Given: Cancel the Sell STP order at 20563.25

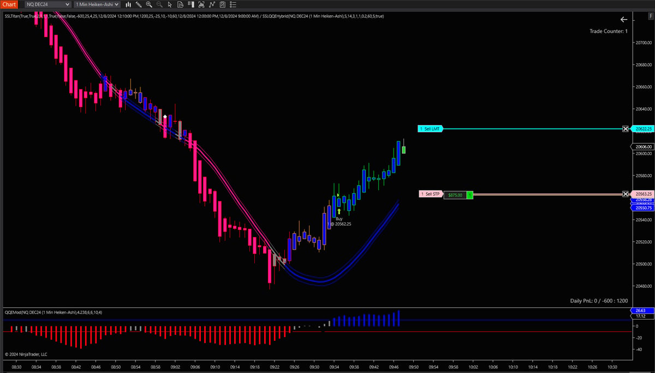Looking at the screenshot, I should click(x=626, y=194).
